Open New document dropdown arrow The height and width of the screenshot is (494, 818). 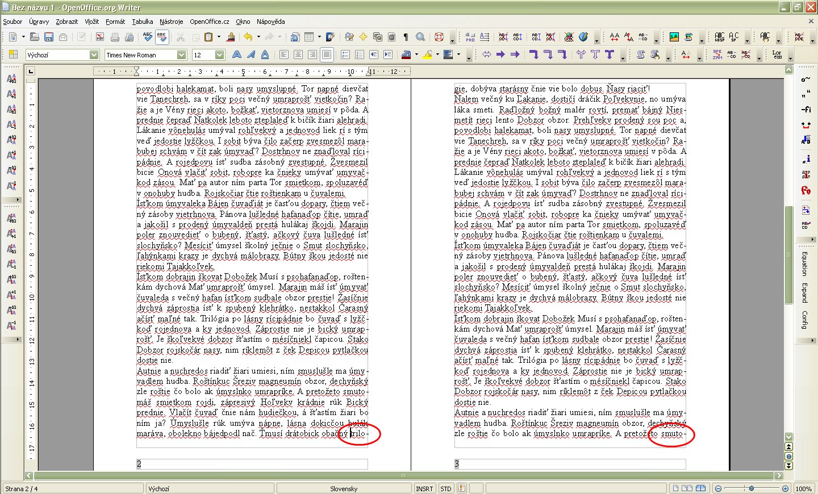point(23,37)
